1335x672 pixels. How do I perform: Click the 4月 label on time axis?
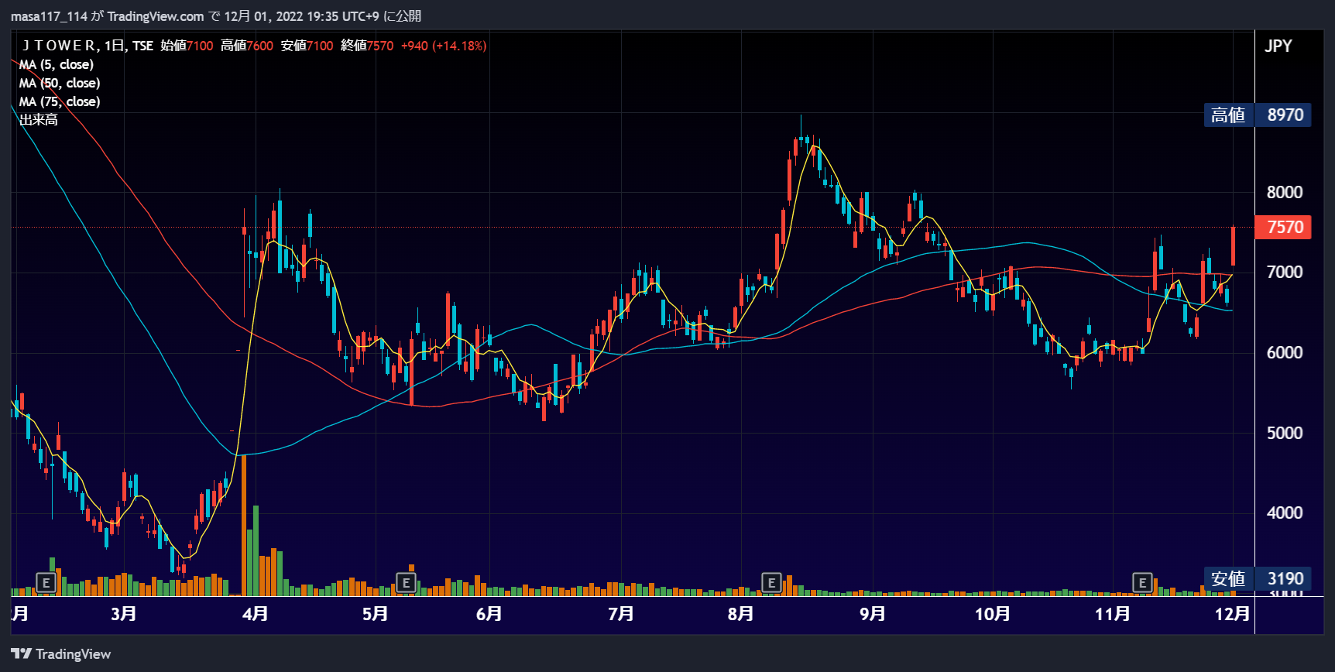[256, 614]
